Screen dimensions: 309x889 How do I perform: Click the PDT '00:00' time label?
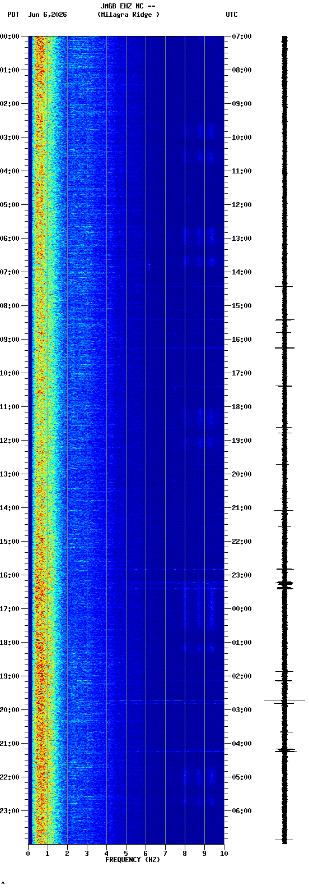pyautogui.click(x=10, y=36)
